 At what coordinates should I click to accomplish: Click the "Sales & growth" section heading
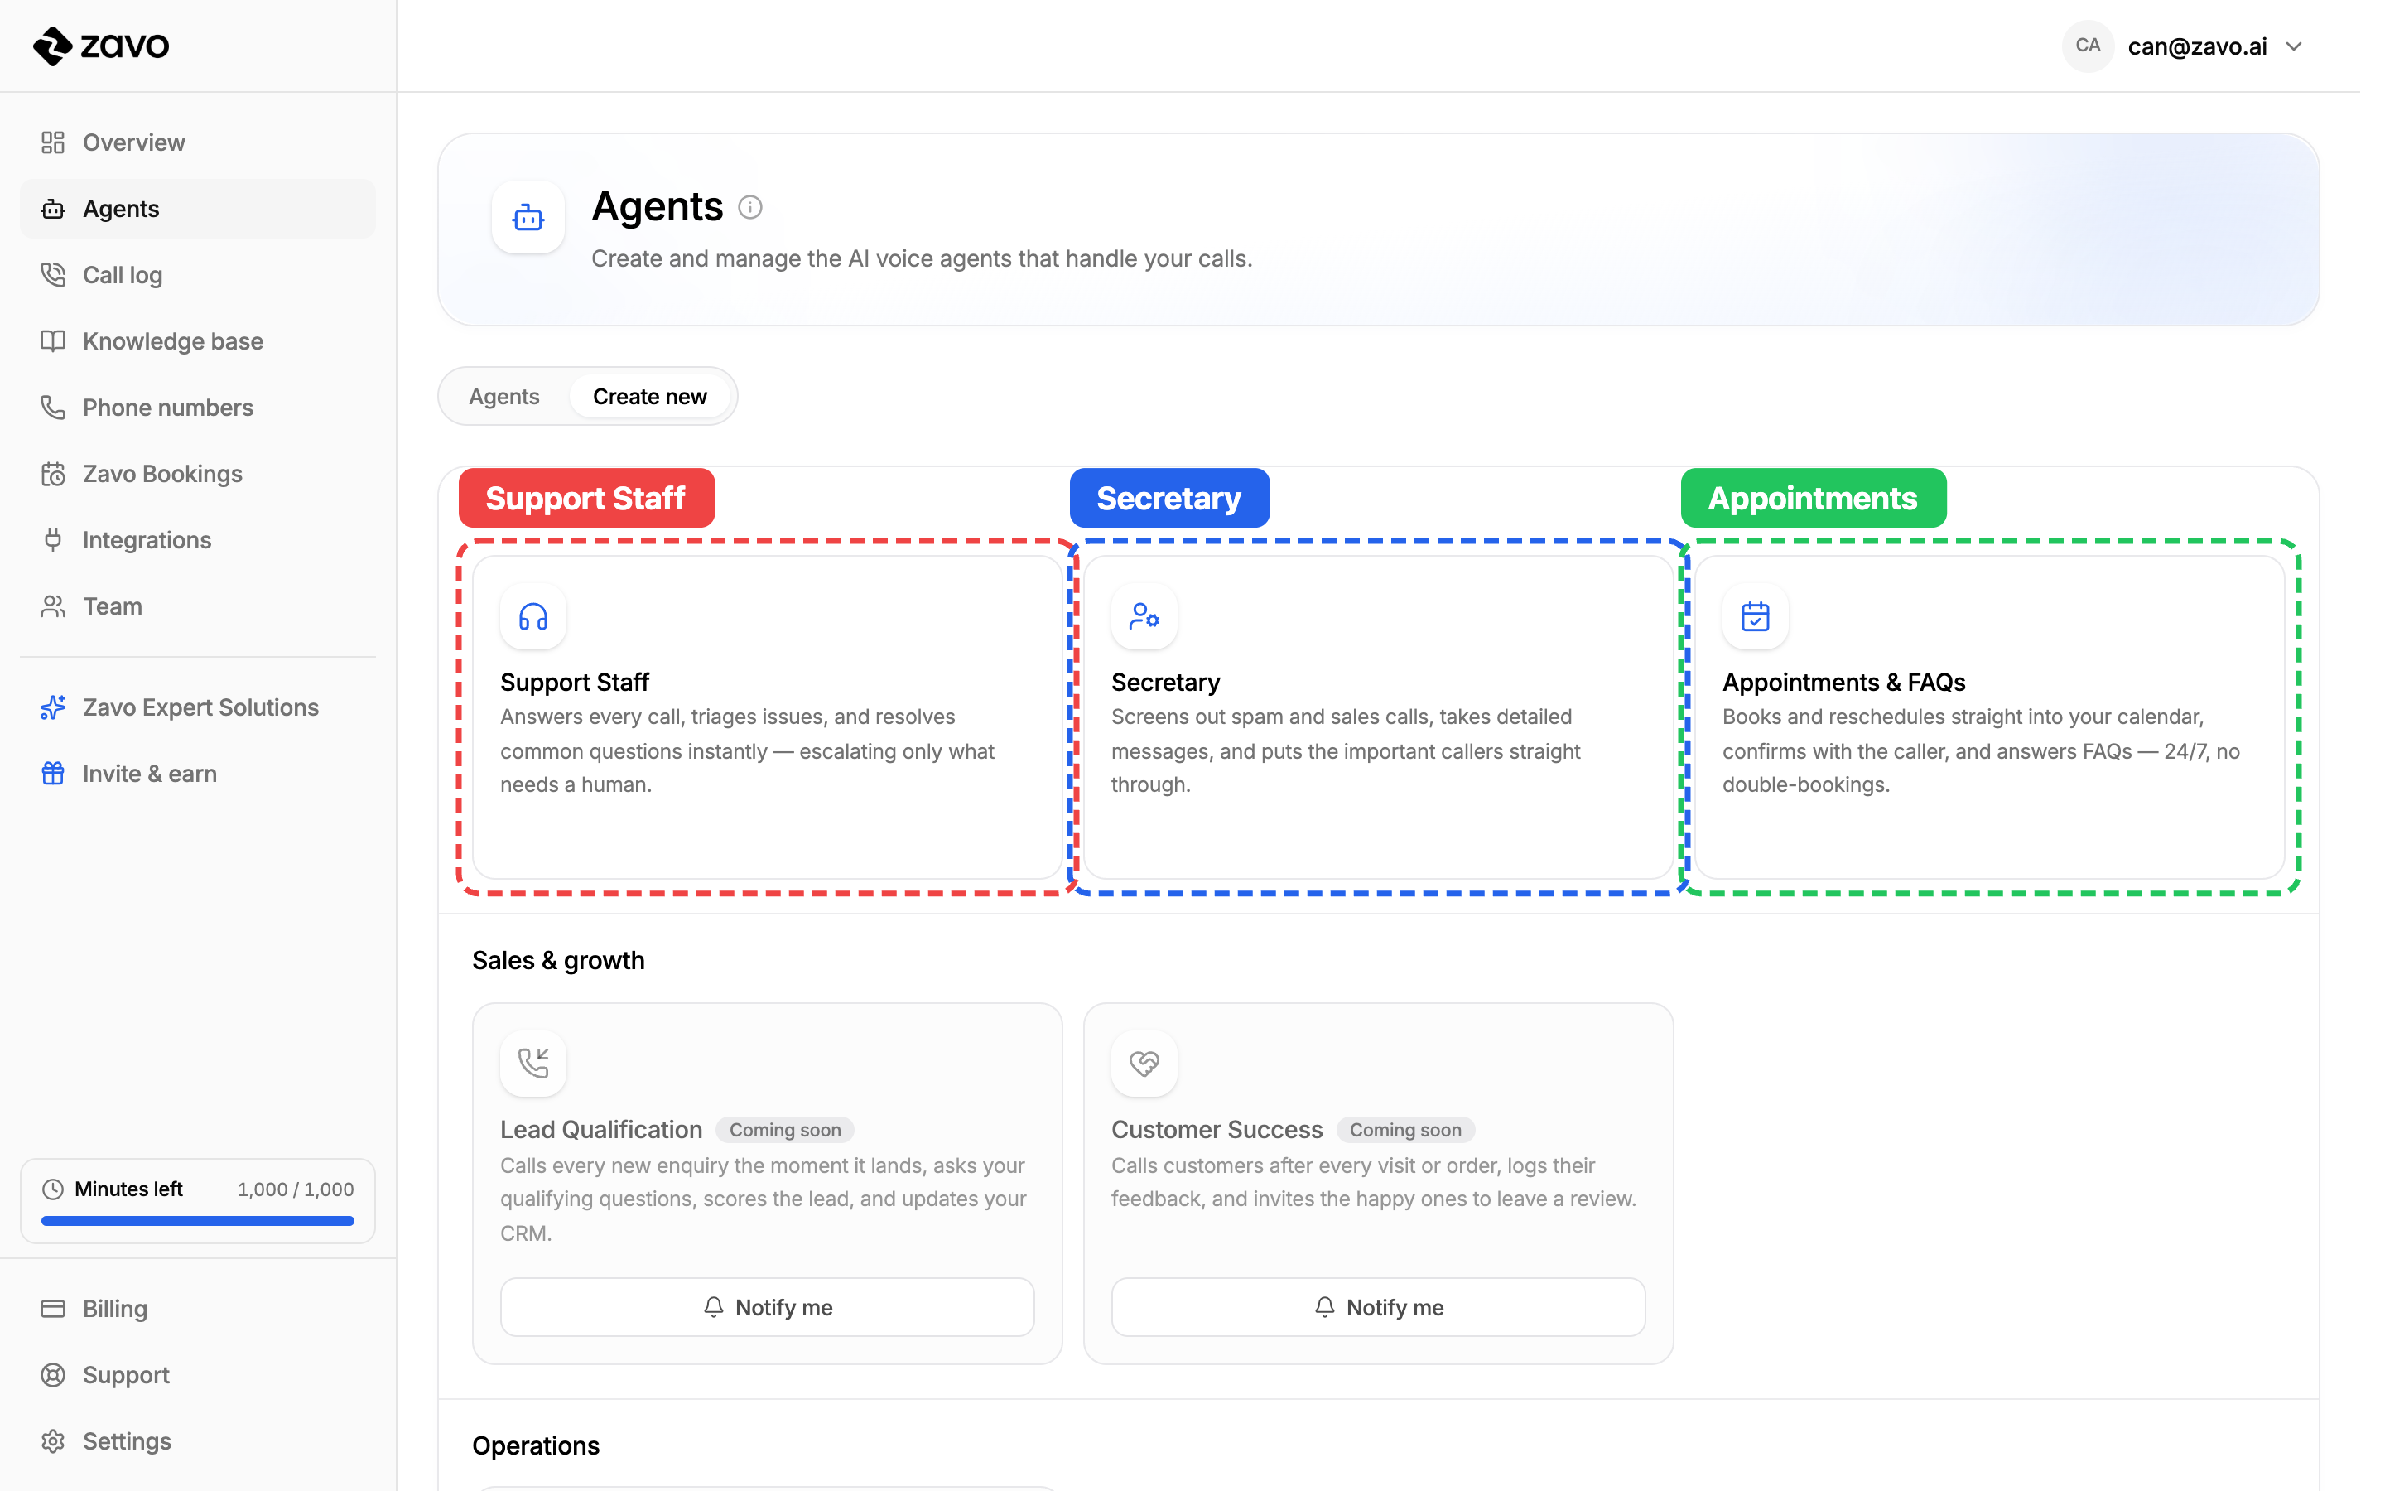point(559,961)
